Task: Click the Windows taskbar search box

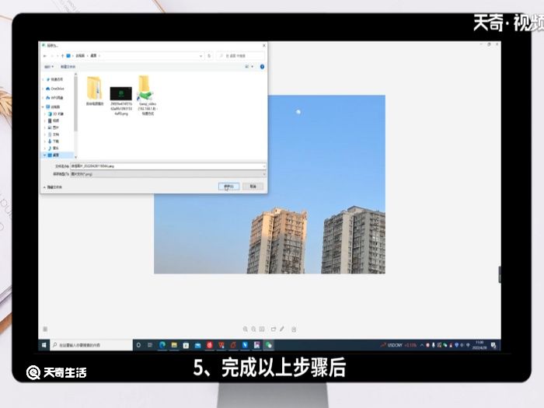Action: (91, 345)
